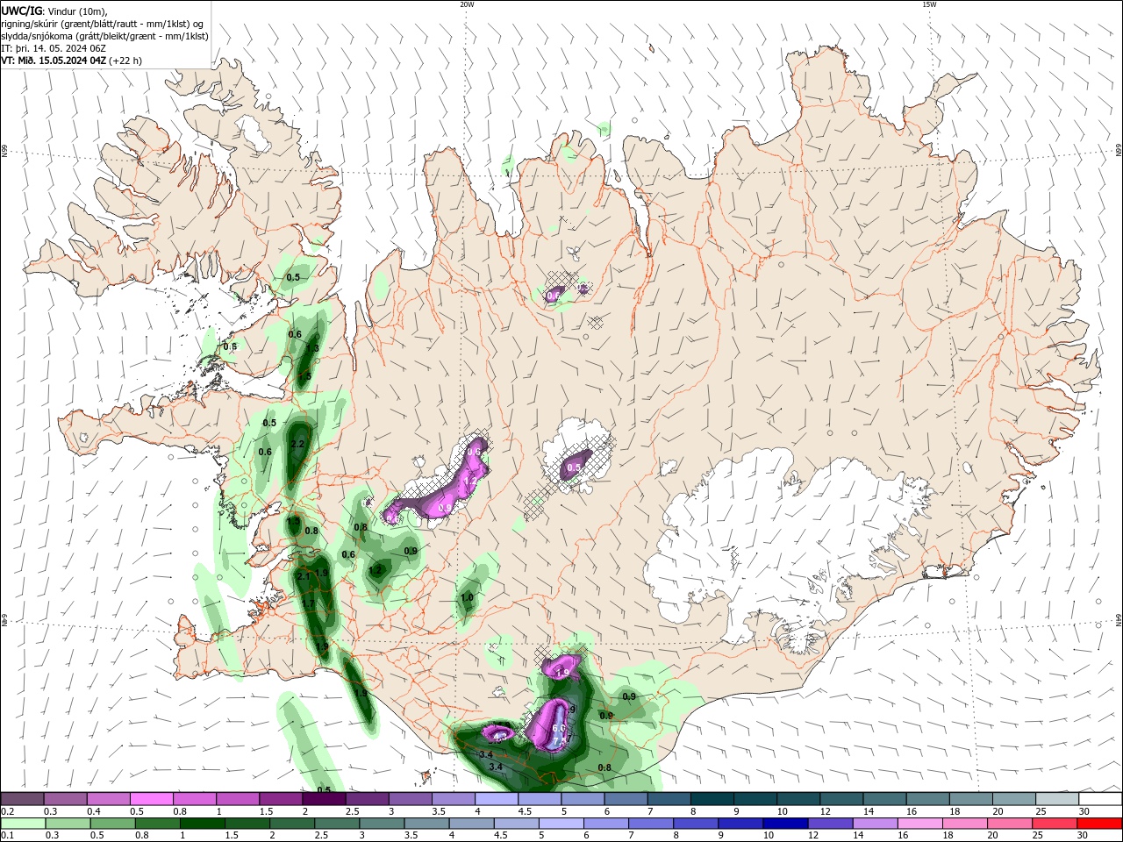Click the '20W' longitude label
Image resolution: width=1123 pixels, height=842 pixels.
[467, 4]
